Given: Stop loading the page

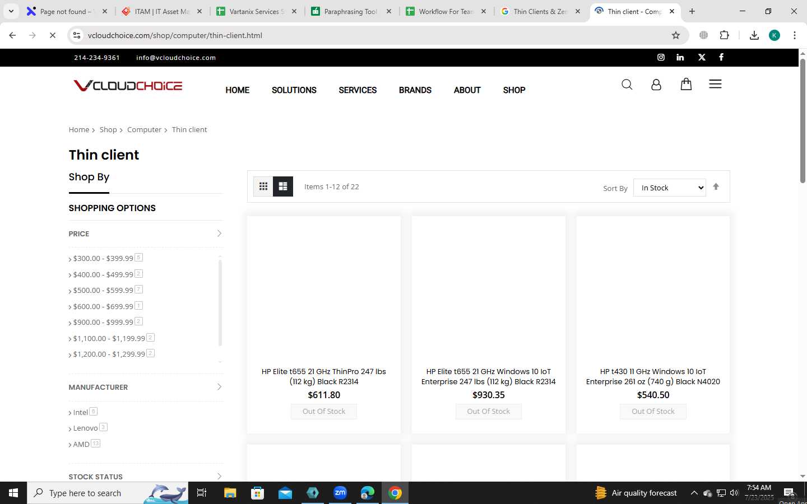Looking at the screenshot, I should (x=53, y=35).
